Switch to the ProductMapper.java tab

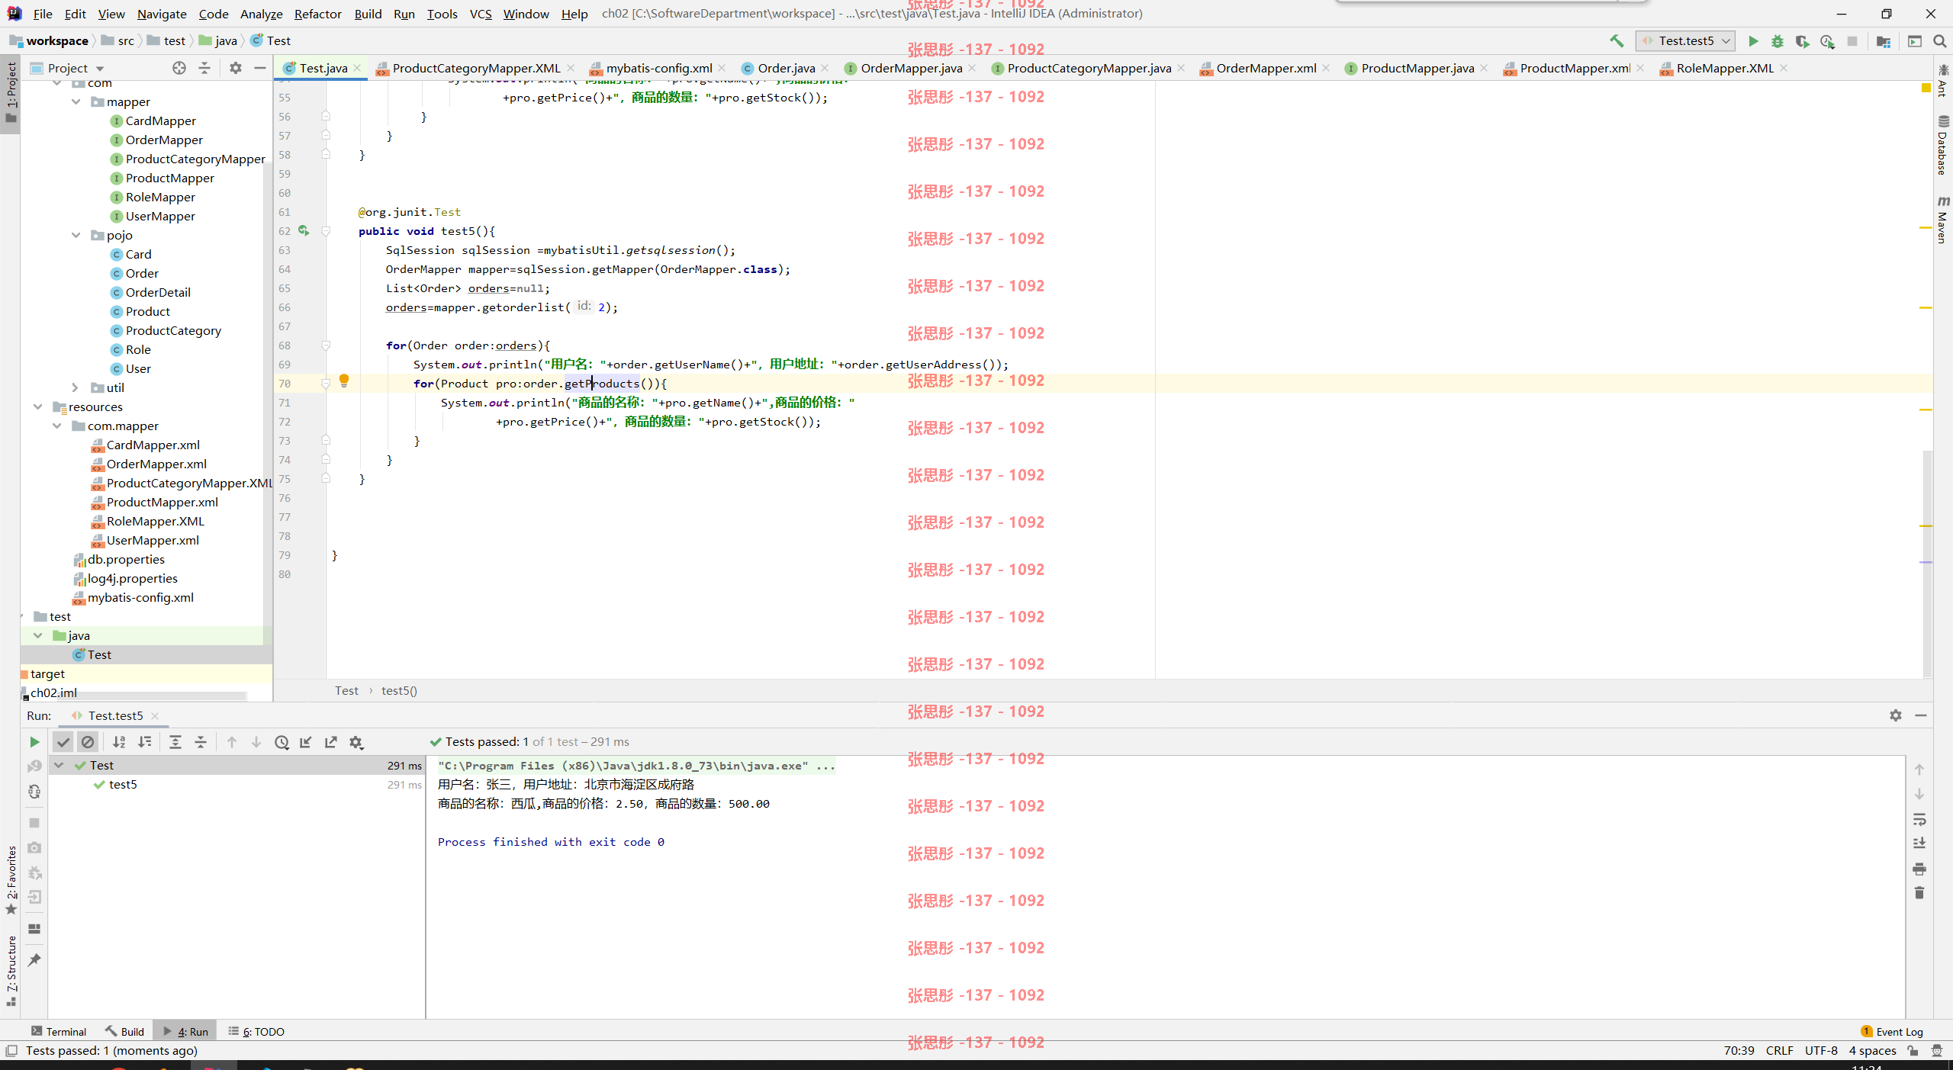click(x=1417, y=68)
